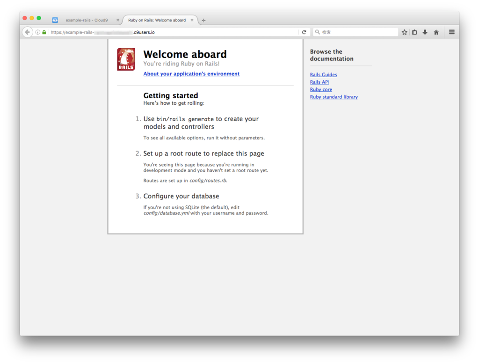479x364 pixels.
Task: Open the Rails API link
Action: 319,82
